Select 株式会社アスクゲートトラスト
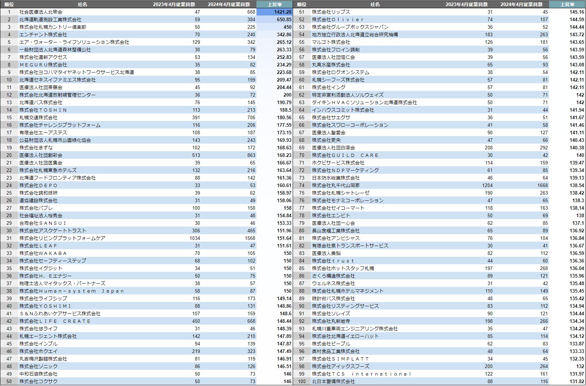Screen dimensions: 586x386 pyautogui.click(x=53, y=231)
